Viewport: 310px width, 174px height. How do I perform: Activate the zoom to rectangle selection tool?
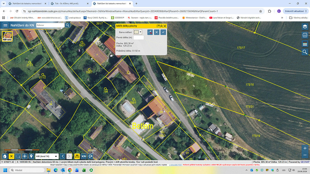18,156
